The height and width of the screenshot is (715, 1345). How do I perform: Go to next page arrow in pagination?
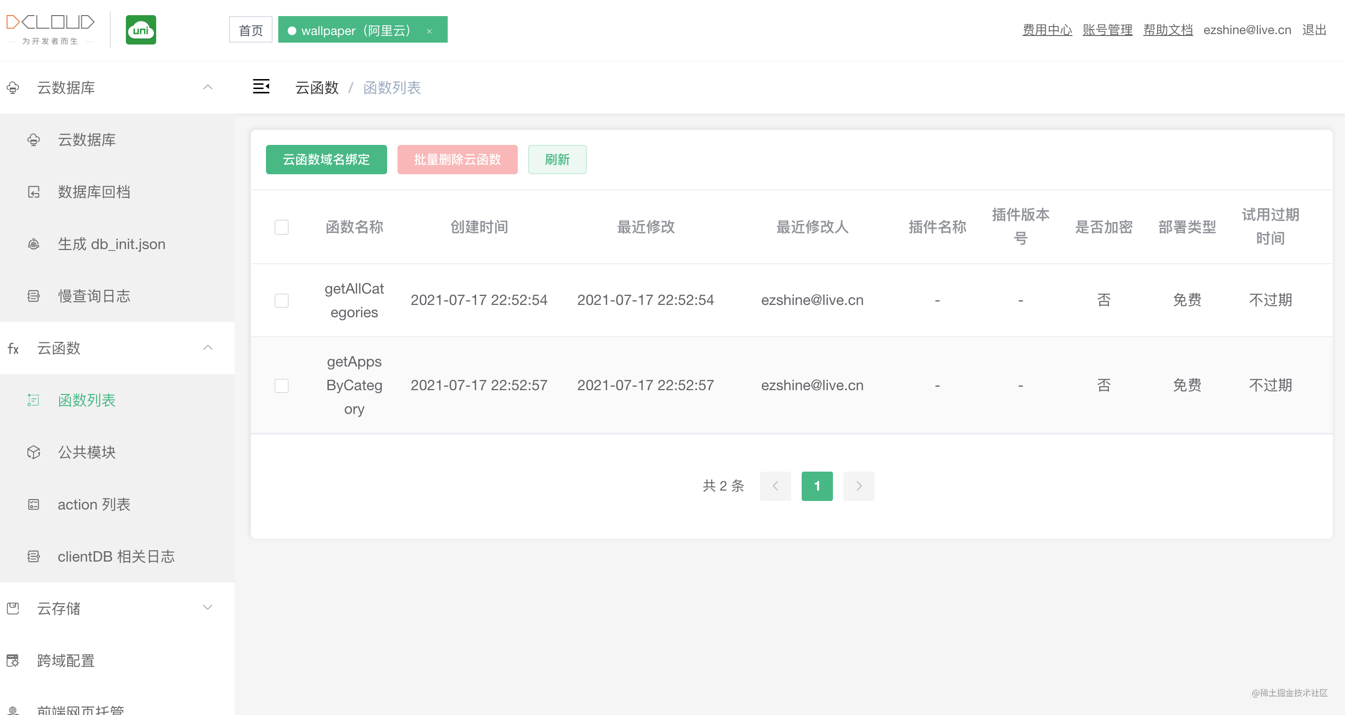(x=859, y=486)
